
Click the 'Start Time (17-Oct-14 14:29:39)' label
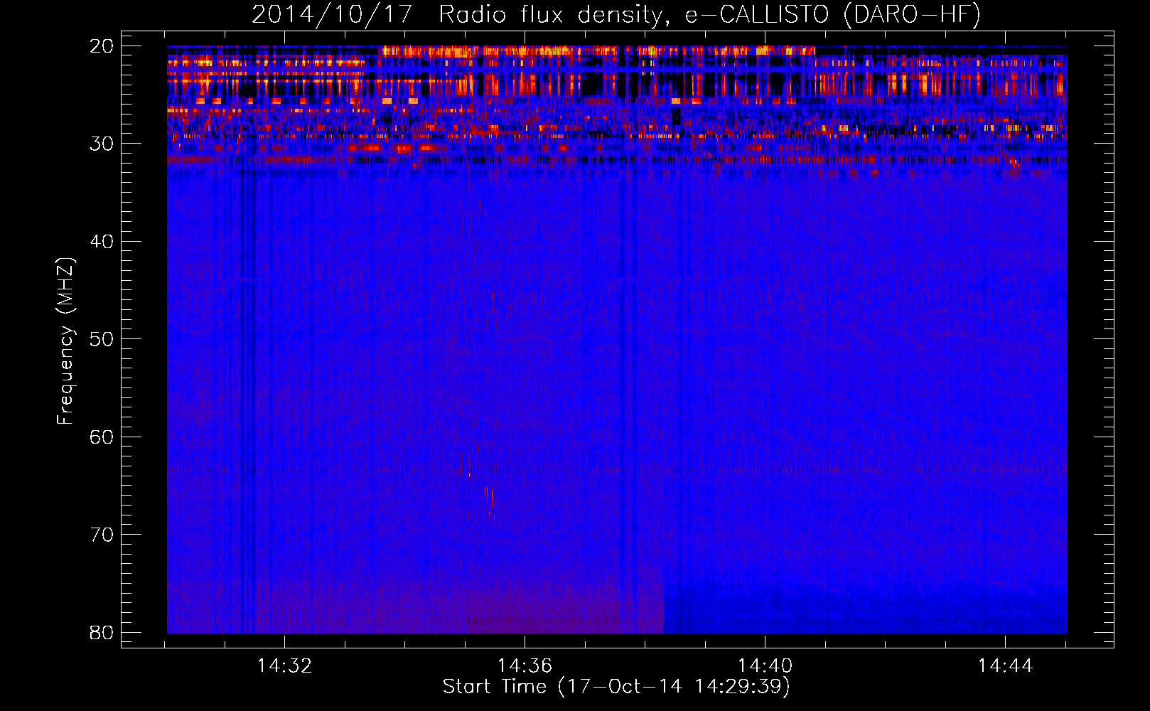[x=616, y=687]
